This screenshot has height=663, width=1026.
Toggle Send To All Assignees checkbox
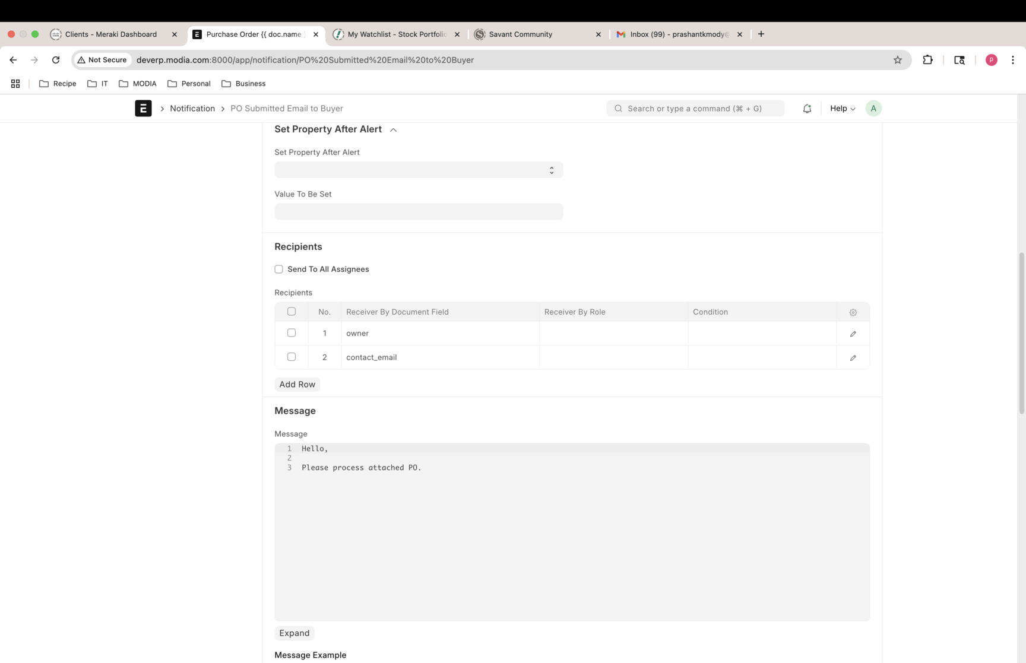(x=278, y=269)
